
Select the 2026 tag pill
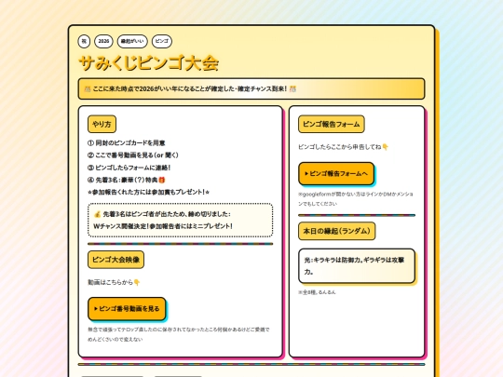click(103, 41)
